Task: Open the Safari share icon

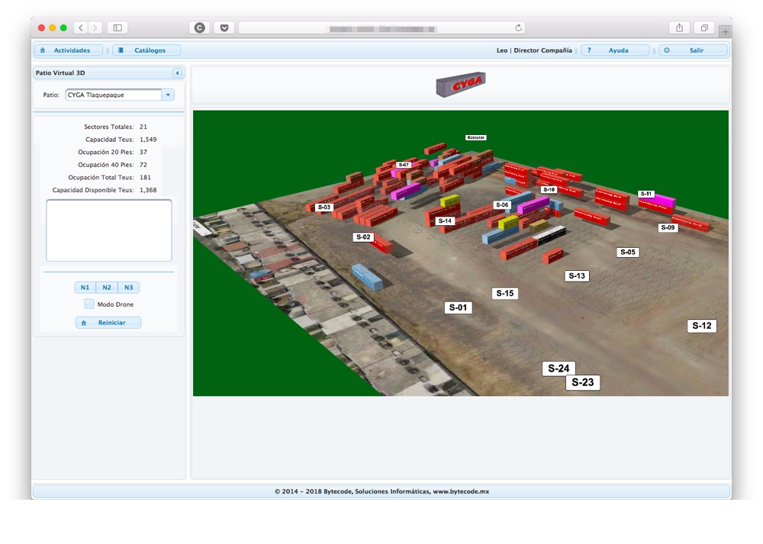Action: [x=679, y=28]
